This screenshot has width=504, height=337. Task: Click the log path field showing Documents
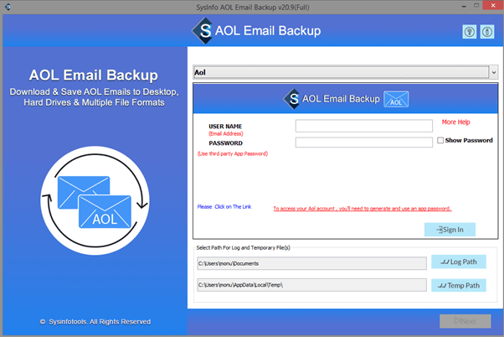(311, 263)
